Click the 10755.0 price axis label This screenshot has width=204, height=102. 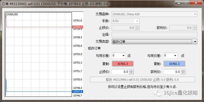point(78,54)
